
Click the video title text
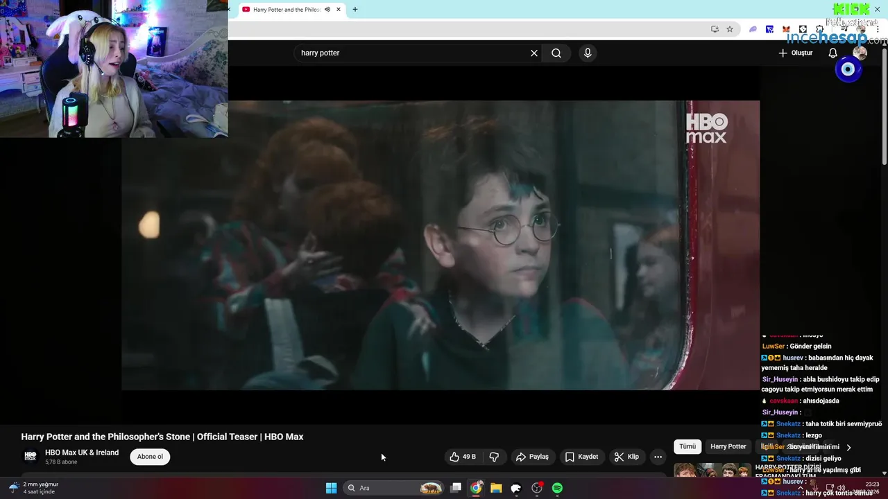[x=162, y=437]
